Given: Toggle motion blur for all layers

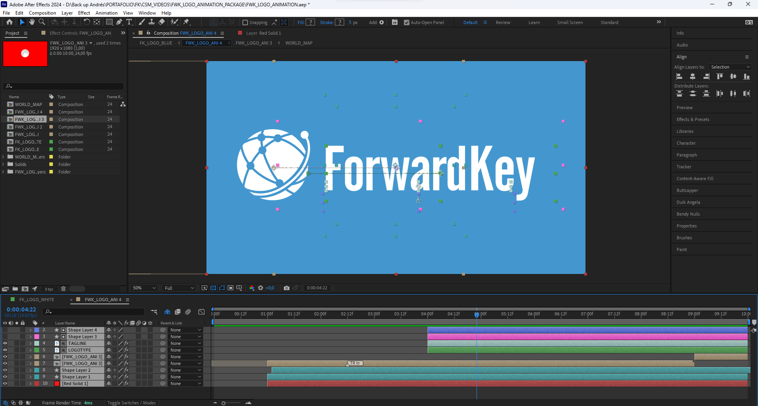Looking at the screenshot, I should pyautogui.click(x=188, y=312).
